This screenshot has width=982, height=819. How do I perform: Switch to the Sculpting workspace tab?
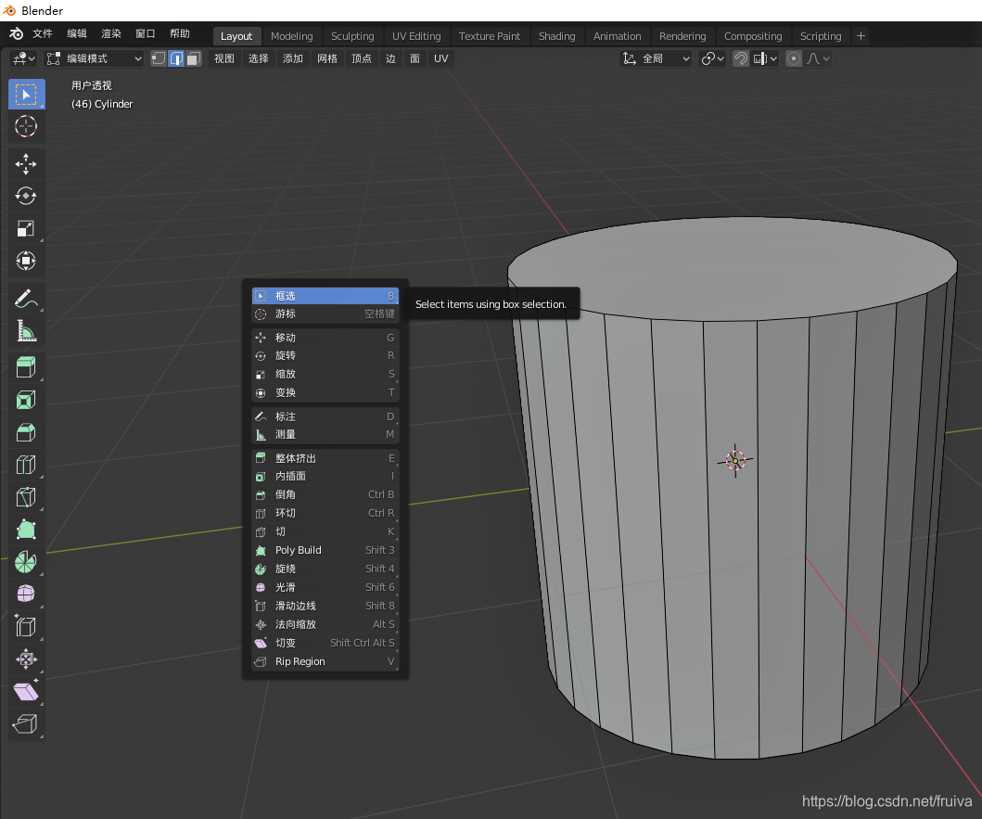point(352,36)
